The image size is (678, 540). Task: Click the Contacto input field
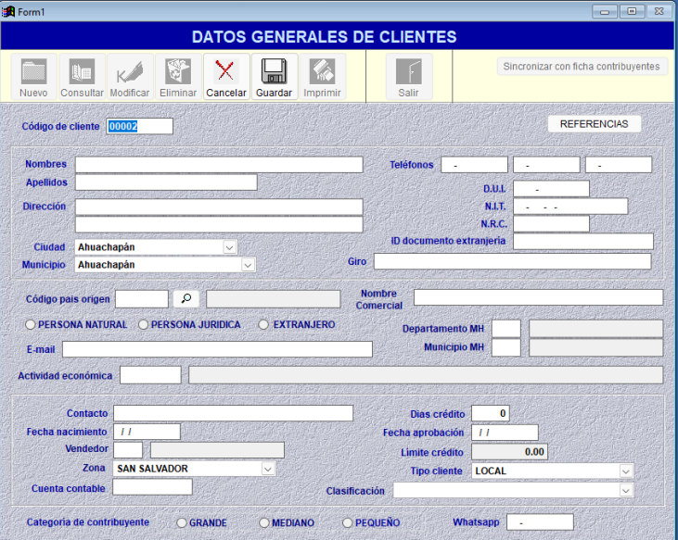(234, 413)
